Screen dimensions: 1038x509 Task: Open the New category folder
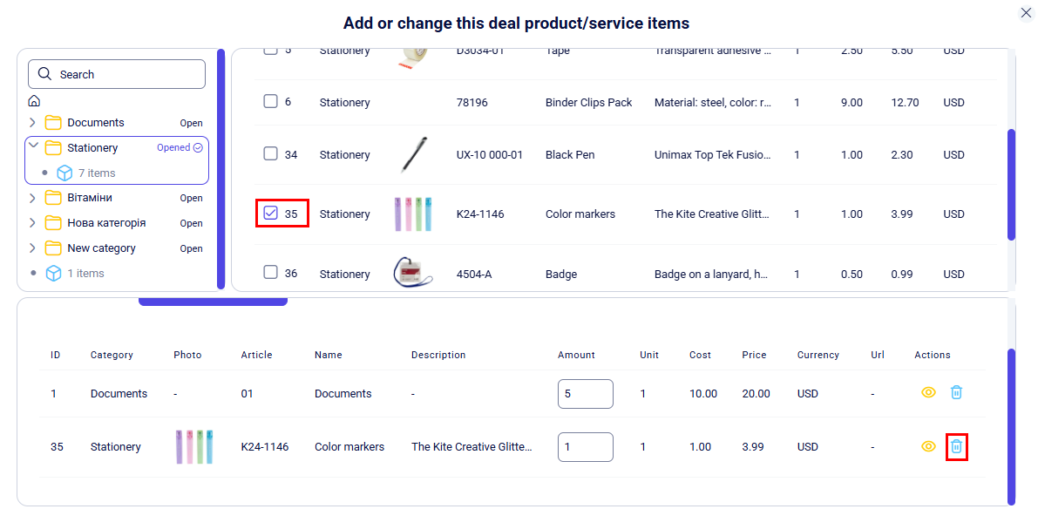pyautogui.click(x=53, y=248)
